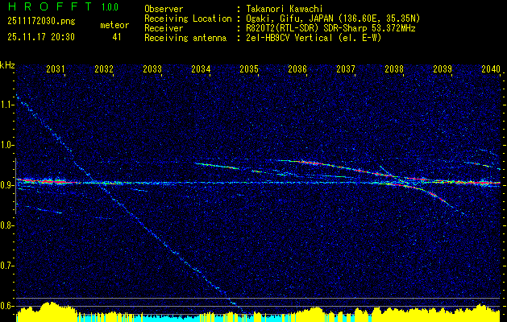Click the HROFFT title text
This screenshot has width=507, height=322.
(50, 6)
